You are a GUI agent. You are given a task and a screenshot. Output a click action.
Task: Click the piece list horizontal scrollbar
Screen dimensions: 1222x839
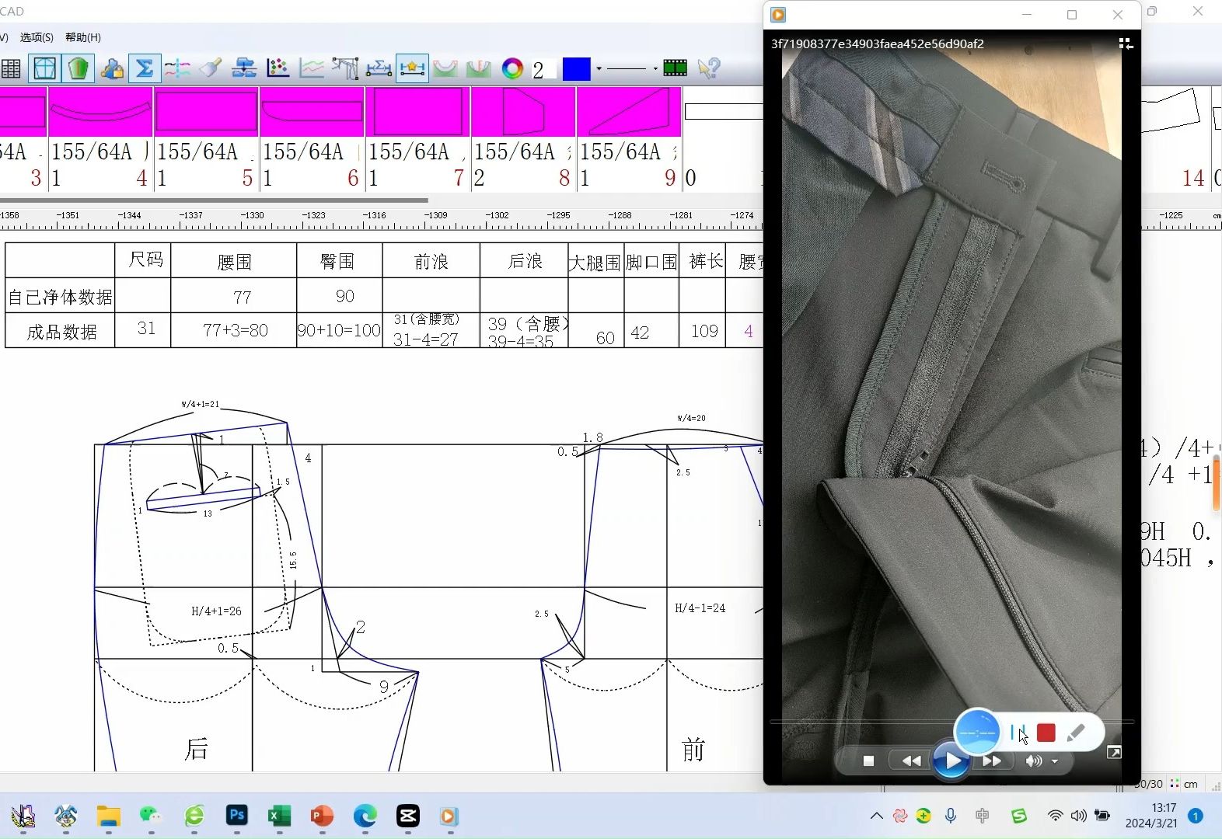(214, 200)
